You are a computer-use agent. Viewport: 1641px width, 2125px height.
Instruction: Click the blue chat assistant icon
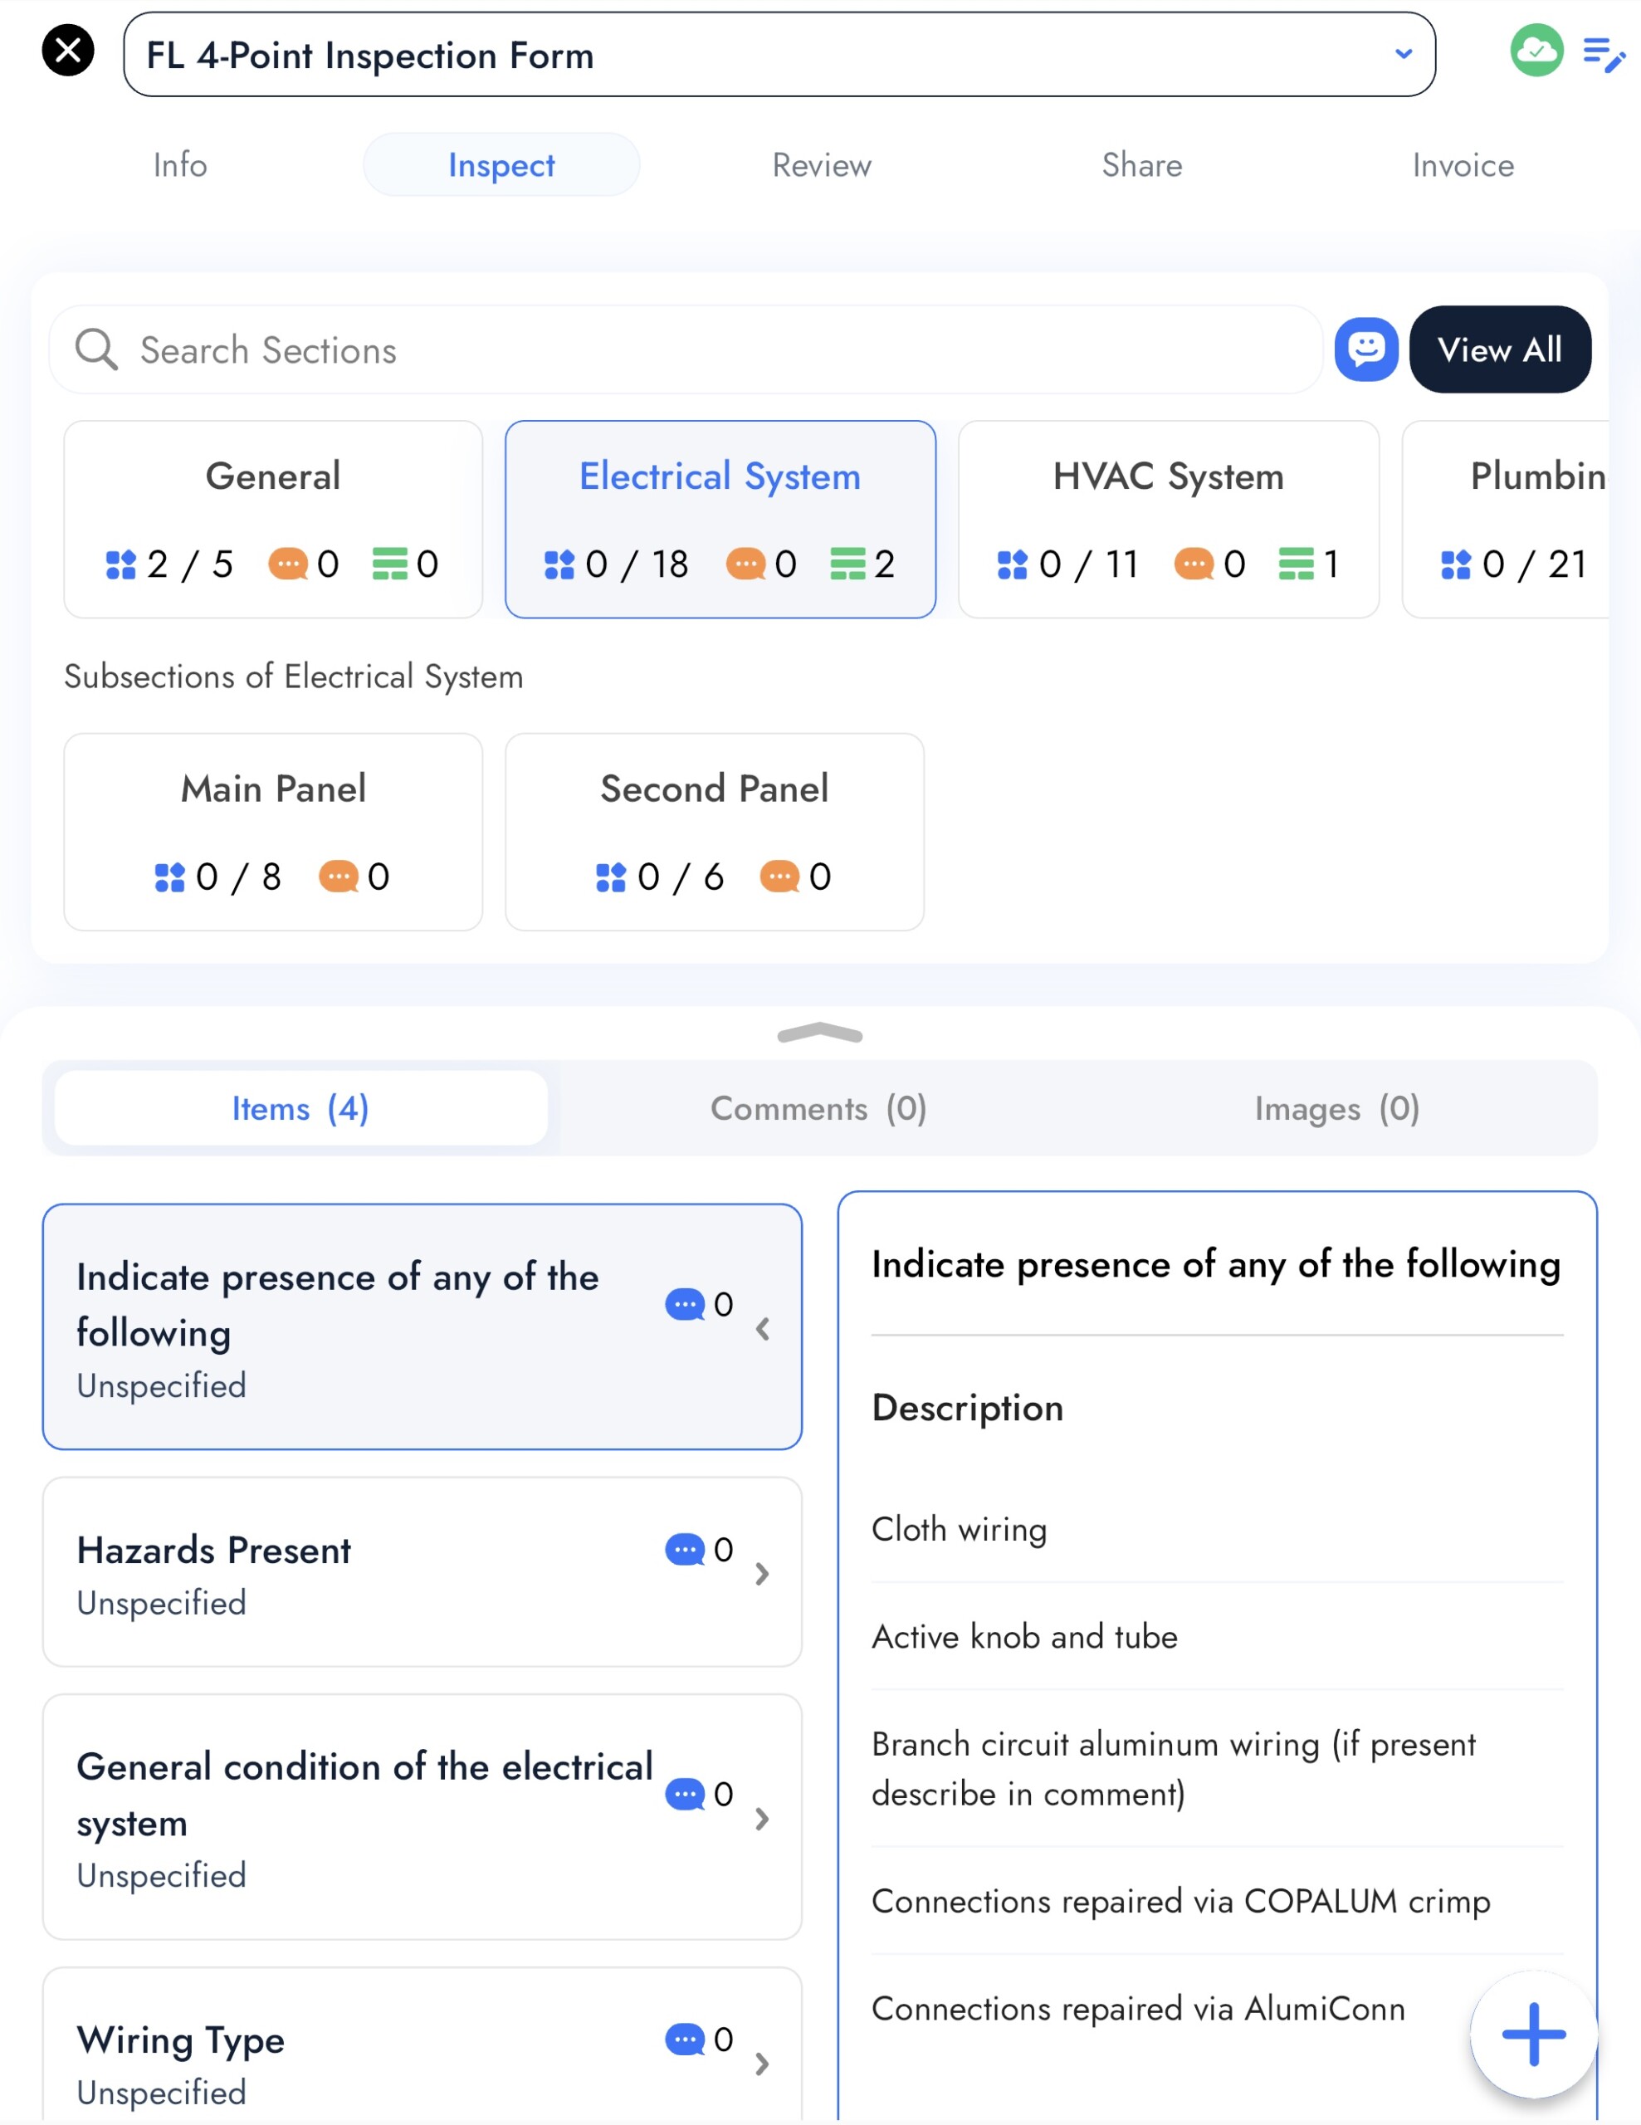click(1365, 349)
